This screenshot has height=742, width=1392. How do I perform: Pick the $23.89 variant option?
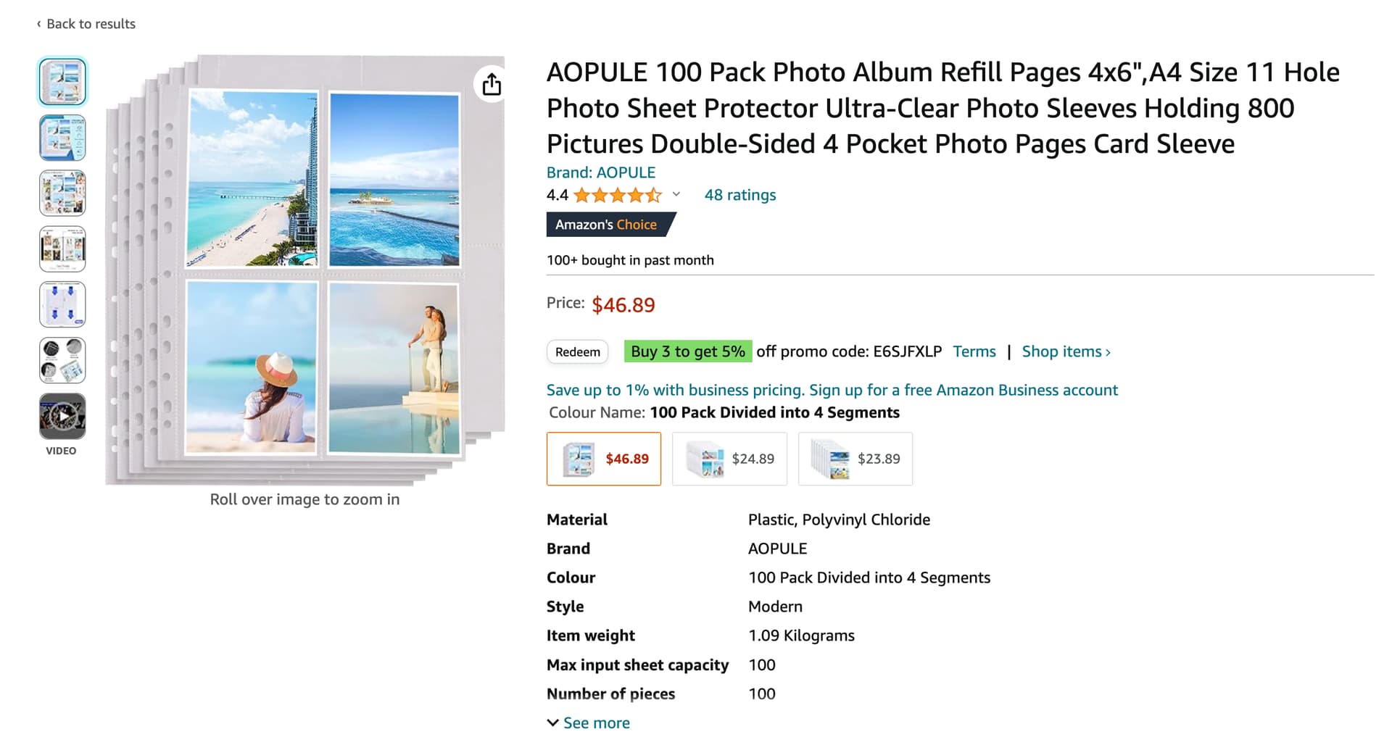(855, 459)
